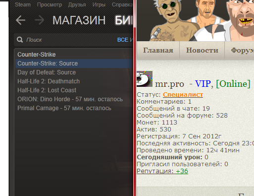Click the Сегодняшний урон: 0 line
The height and width of the screenshot is (196, 254).
pos(172,157)
